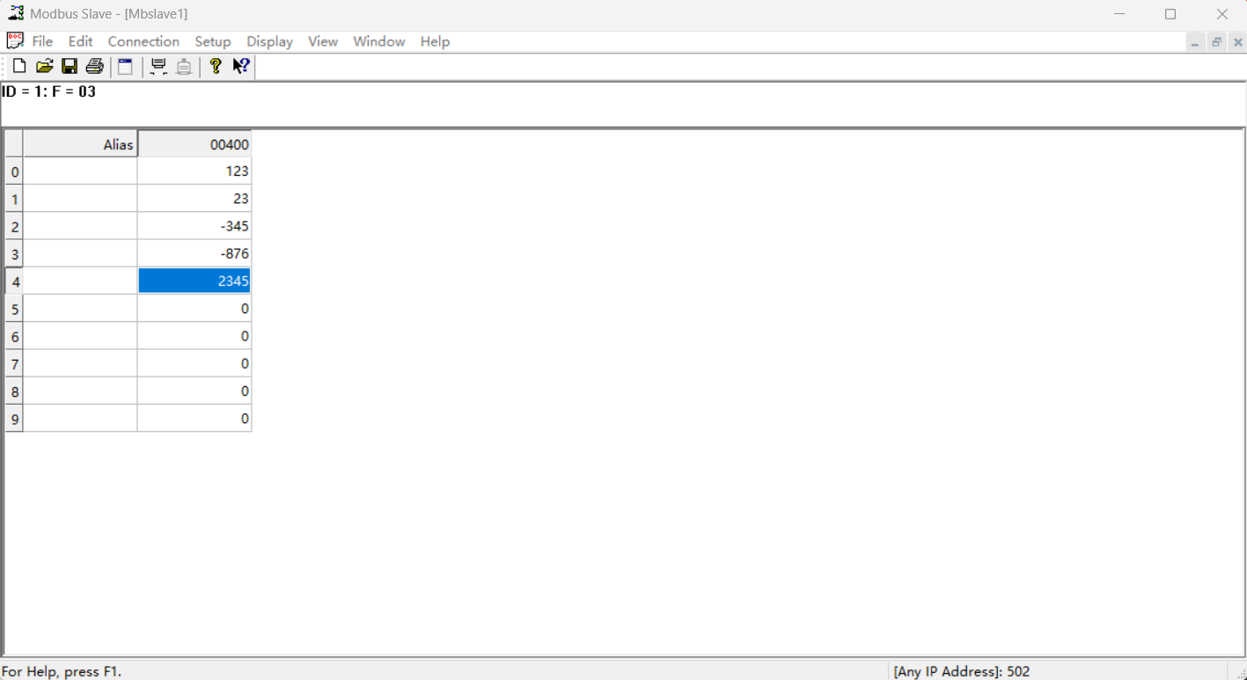Open the slave definition window icon

coord(126,67)
